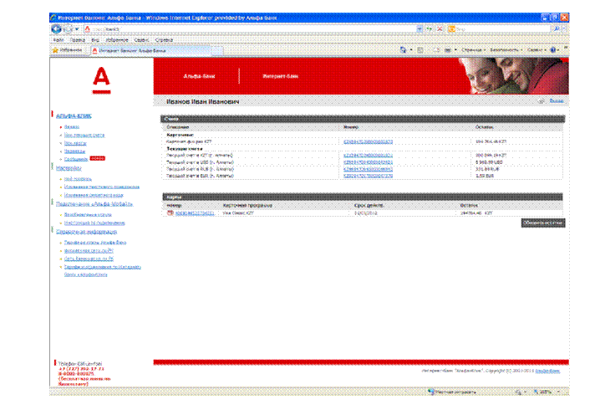This screenshot has width=595, height=415.
Task: Click the browser Forward arrow button
Action: [67, 28]
